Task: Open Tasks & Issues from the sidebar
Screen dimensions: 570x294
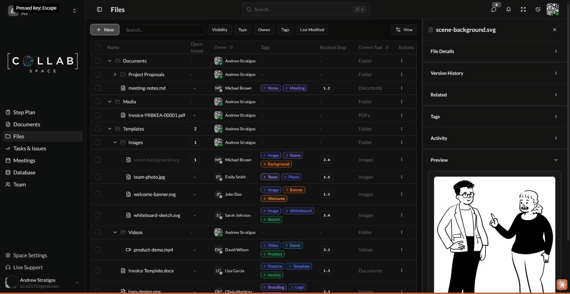Action: 30,148
